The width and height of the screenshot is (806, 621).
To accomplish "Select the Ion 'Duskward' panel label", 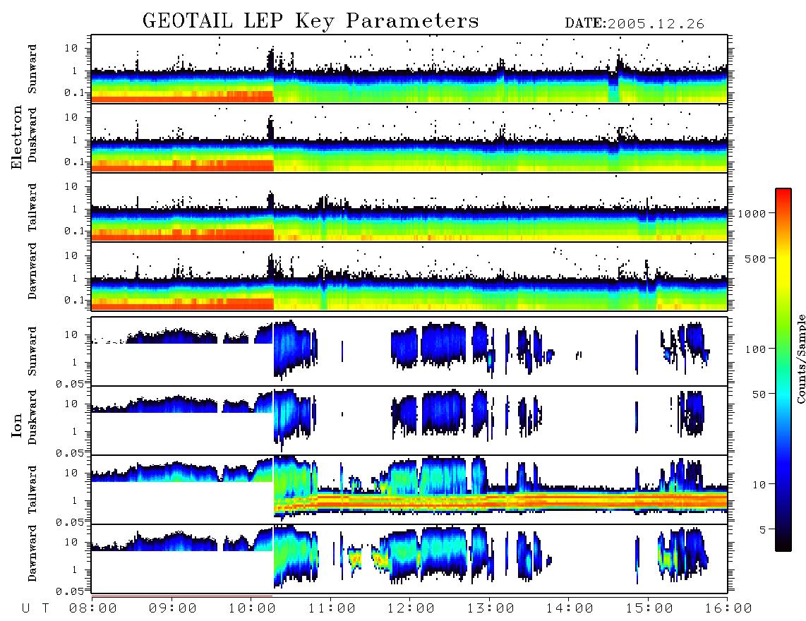I will 32,417.
